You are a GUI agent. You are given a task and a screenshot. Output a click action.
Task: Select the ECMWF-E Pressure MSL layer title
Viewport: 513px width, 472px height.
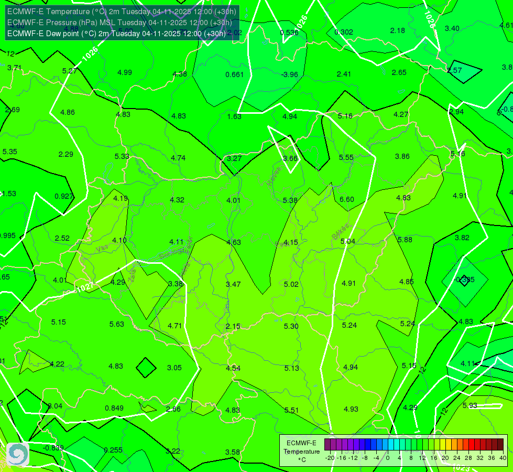(x=119, y=23)
